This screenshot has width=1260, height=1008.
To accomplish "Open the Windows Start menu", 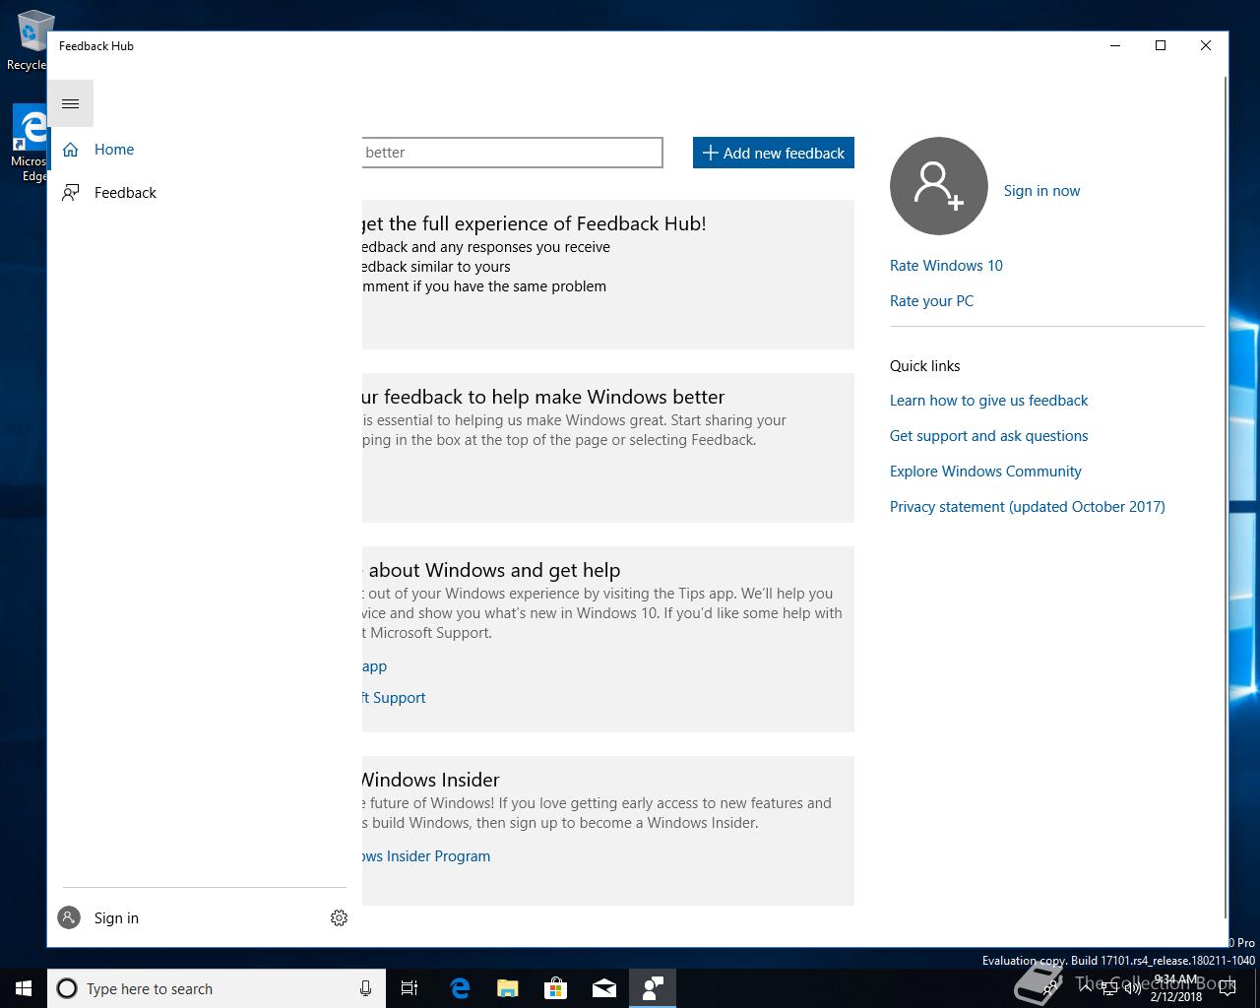I will tap(24, 988).
